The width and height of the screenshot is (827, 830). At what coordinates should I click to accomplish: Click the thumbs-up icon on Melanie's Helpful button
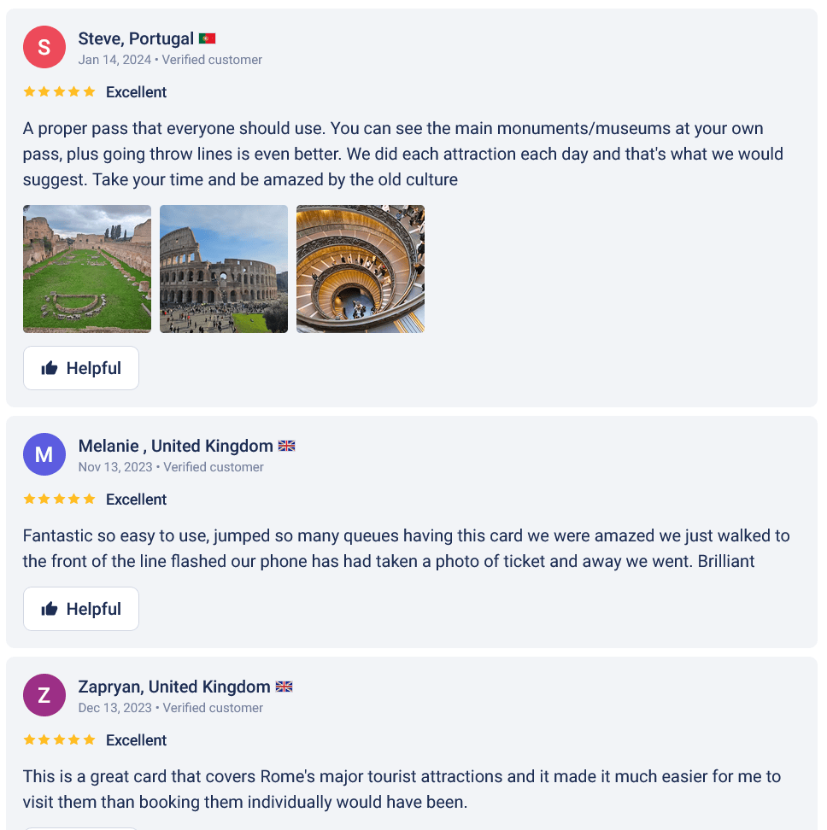click(x=47, y=608)
